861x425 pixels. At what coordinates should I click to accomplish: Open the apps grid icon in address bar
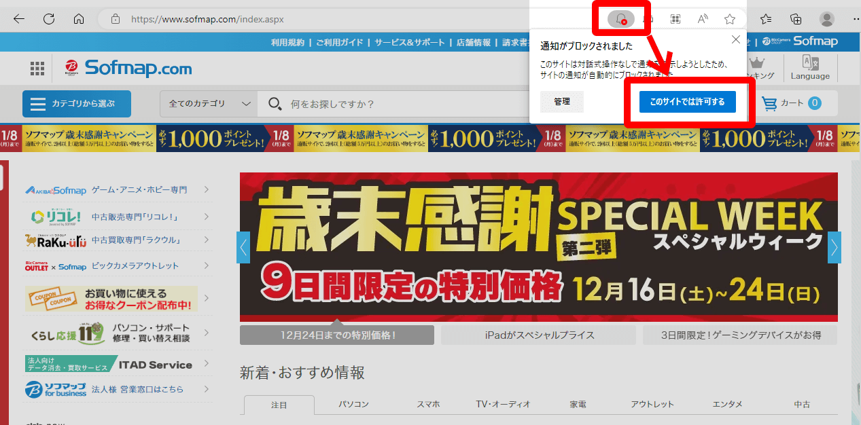point(675,19)
